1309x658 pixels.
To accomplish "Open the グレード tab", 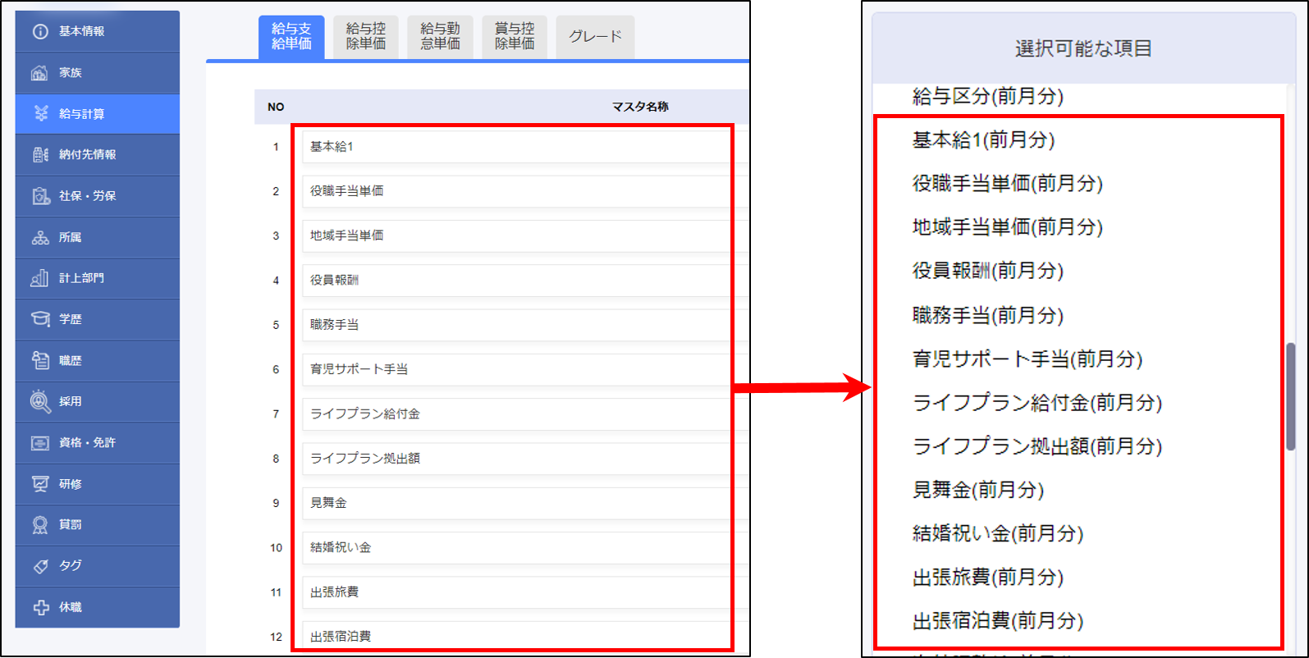I will tap(595, 37).
